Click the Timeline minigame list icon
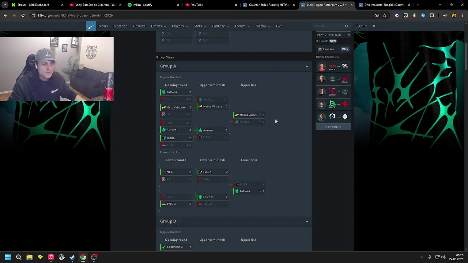468x263 pixels. (320, 49)
